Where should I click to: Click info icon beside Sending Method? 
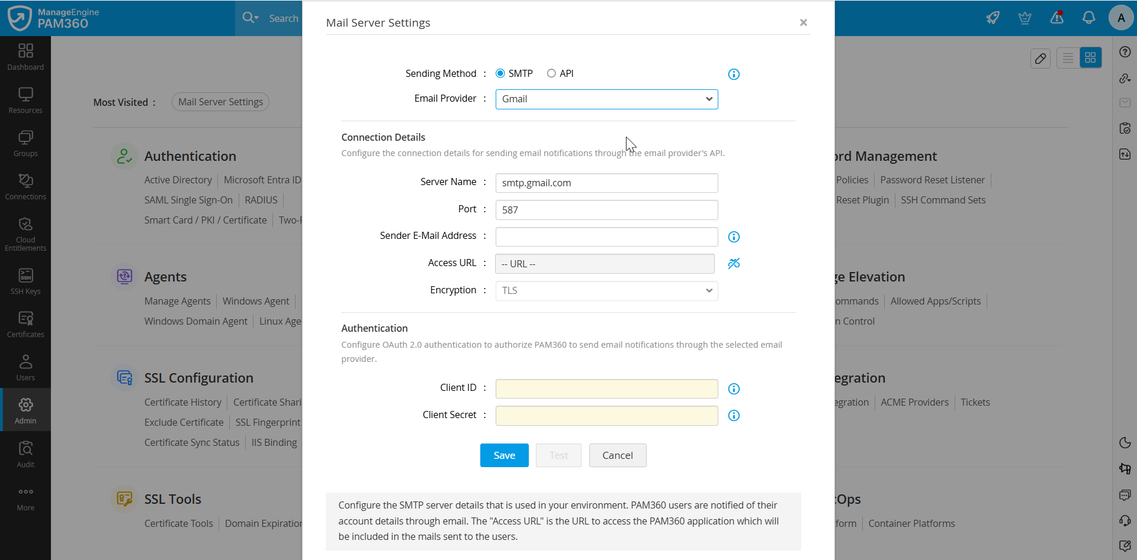734,74
